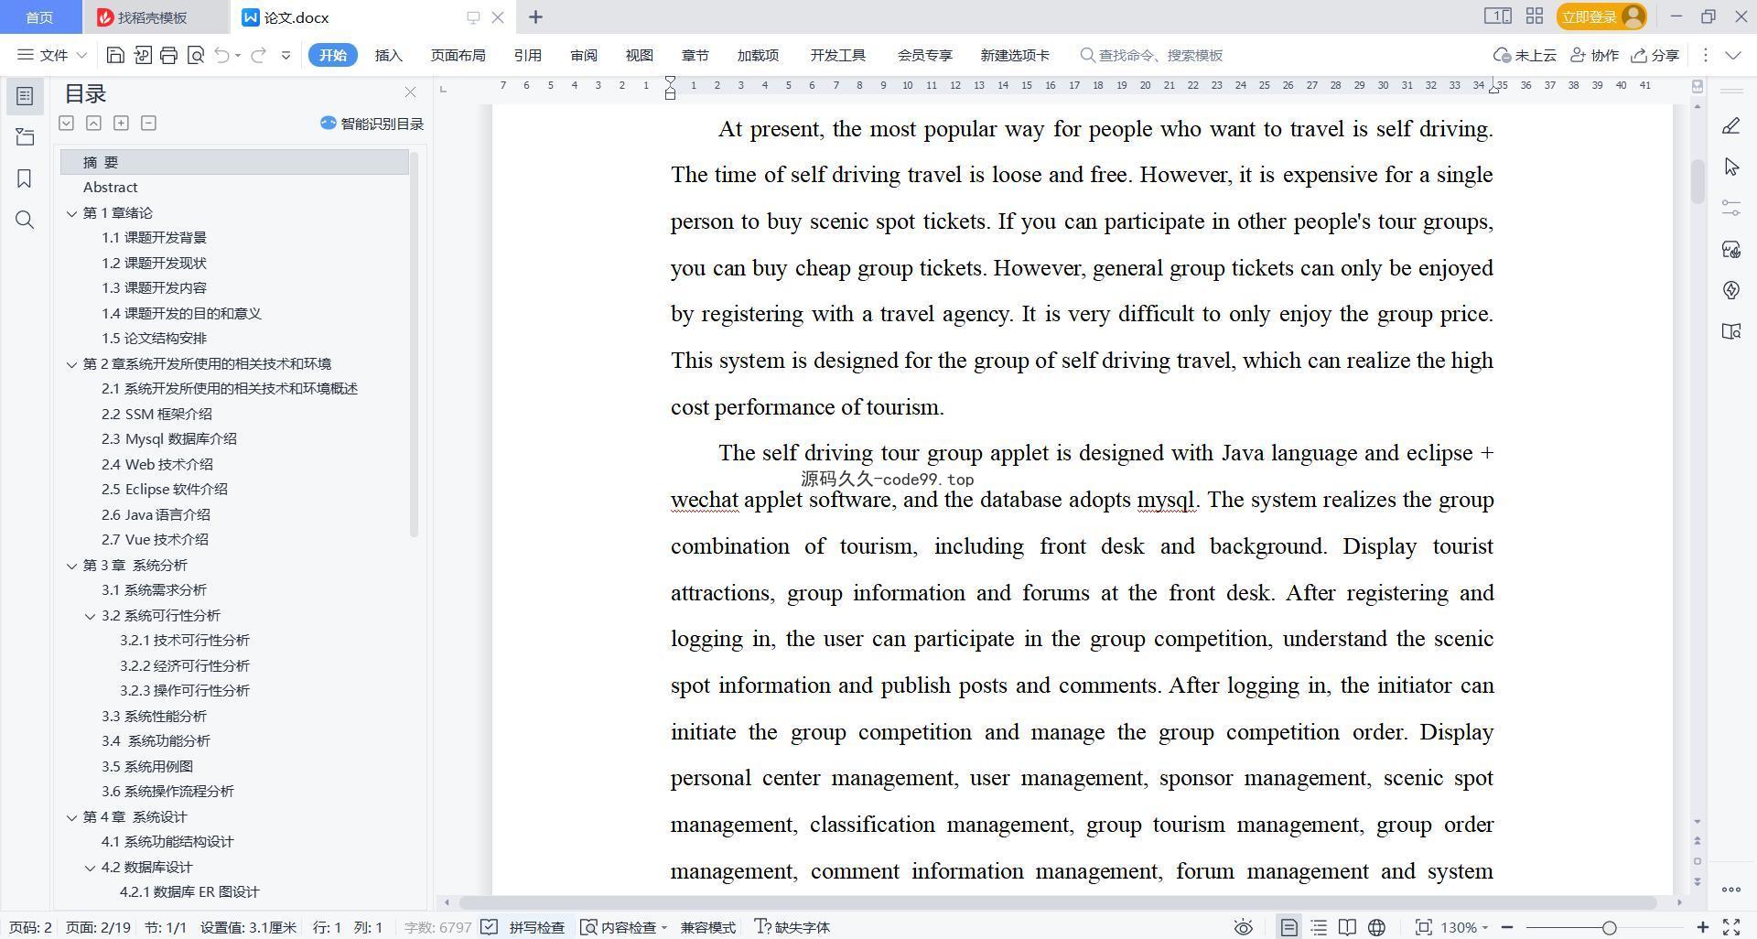
Task: Collapse 4.2 数据库设计 node
Action: [90, 868]
